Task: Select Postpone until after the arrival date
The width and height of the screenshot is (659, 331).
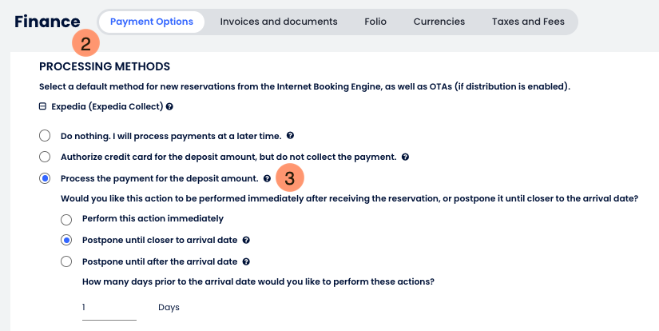Action: coord(66,261)
